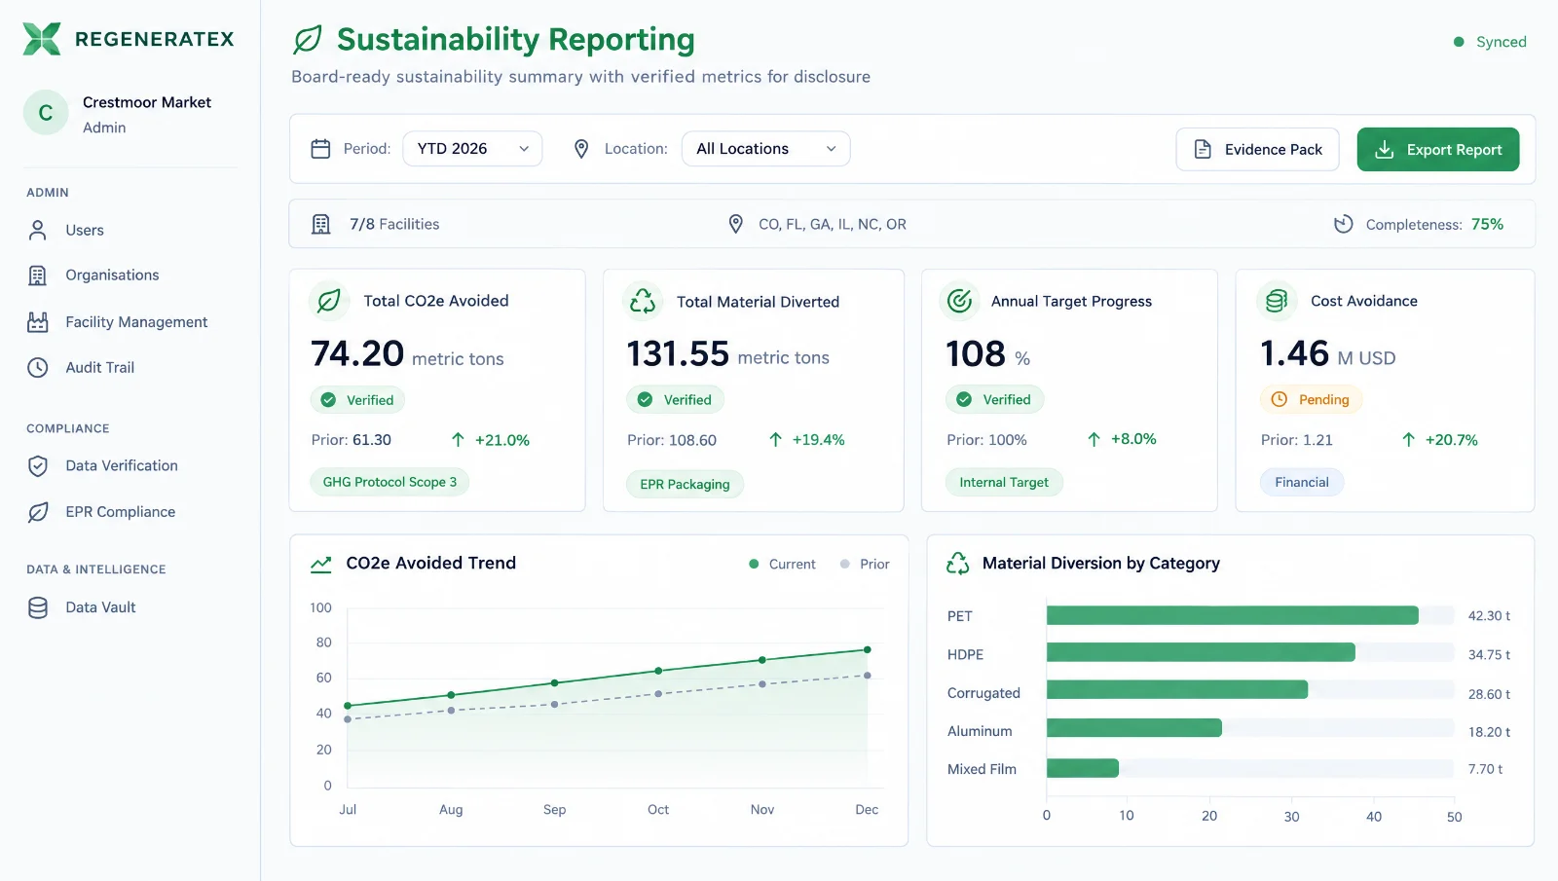Image resolution: width=1558 pixels, height=881 pixels.
Task: Click the Data Verification shield icon
Action: tap(38, 466)
